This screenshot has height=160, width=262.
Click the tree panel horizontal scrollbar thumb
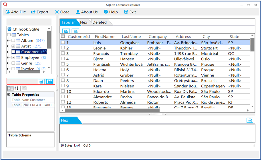(29, 72)
